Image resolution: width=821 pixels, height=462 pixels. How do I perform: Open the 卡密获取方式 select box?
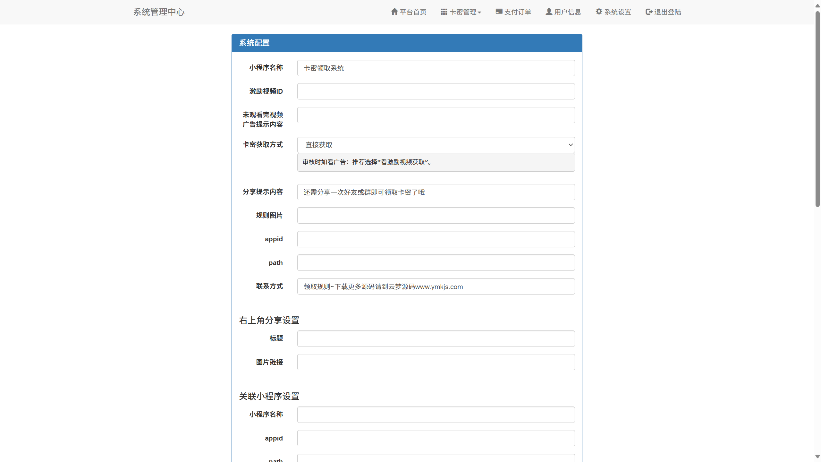point(436,145)
